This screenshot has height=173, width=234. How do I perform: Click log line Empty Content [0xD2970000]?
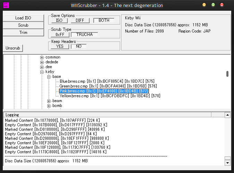click(51, 134)
